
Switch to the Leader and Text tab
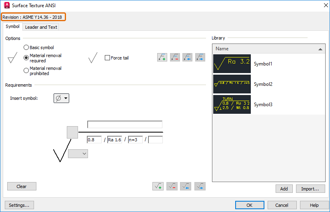click(x=41, y=27)
